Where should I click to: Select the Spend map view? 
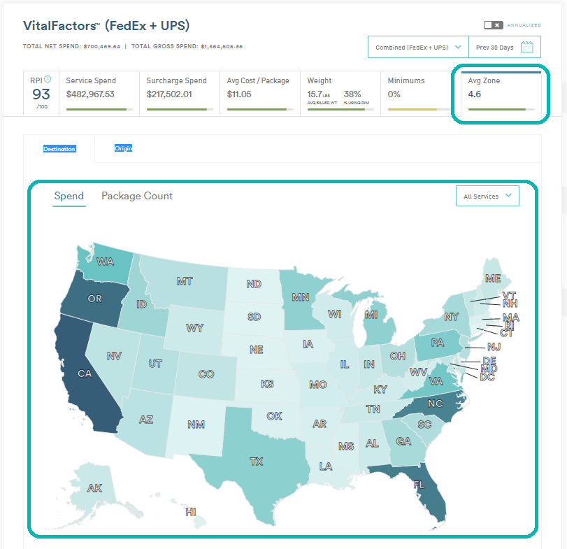[x=69, y=196]
